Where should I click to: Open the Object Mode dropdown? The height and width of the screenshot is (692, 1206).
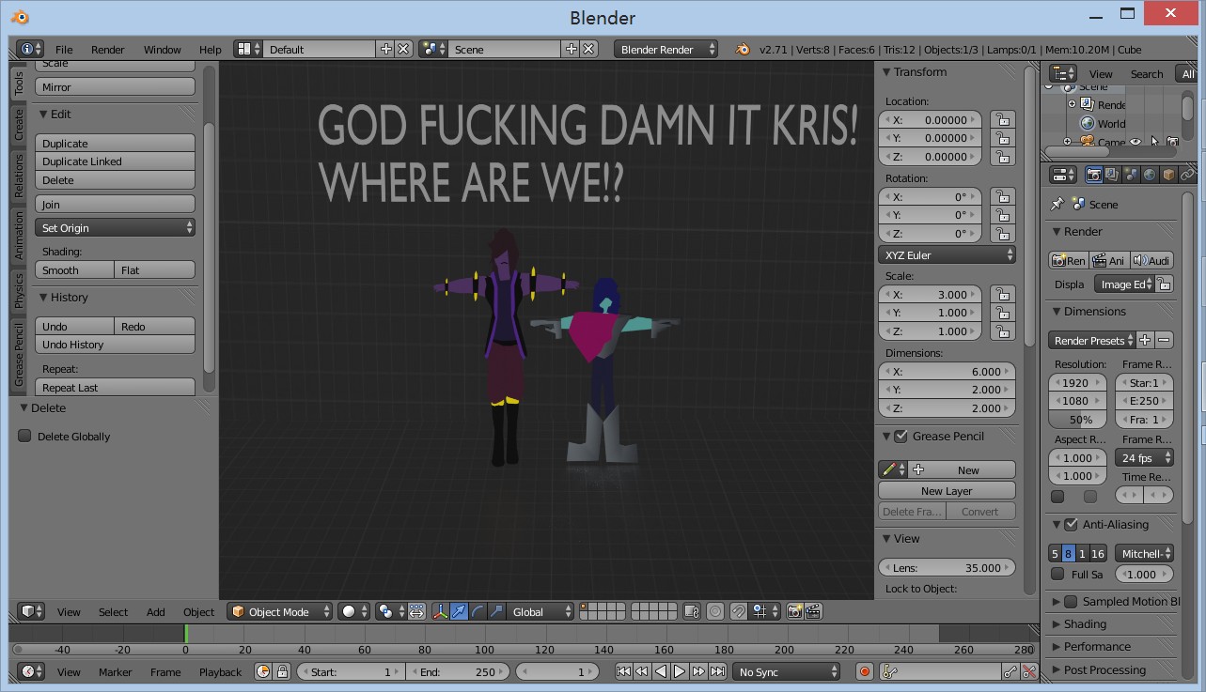279,611
